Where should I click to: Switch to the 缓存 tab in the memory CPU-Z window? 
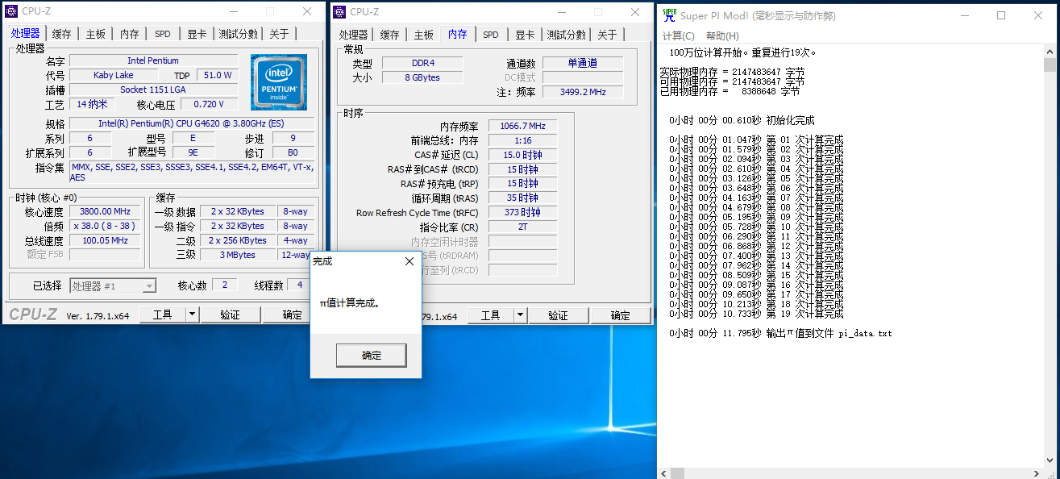tap(390, 35)
